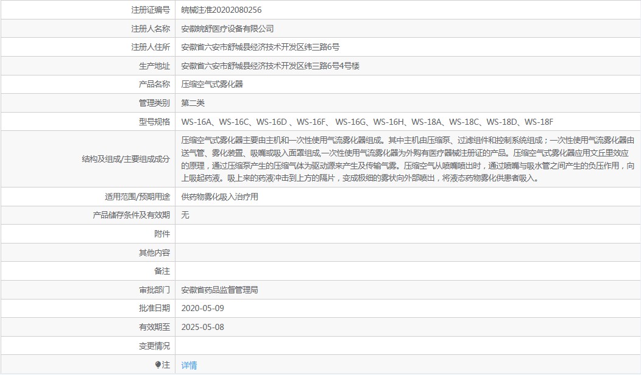Image resolution: width=641 pixels, height=375 pixels.
Task: Click the 备注 label
Action: (x=162, y=271)
